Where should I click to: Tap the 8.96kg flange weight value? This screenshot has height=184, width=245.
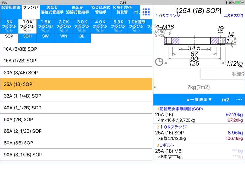pyautogui.click(x=235, y=133)
